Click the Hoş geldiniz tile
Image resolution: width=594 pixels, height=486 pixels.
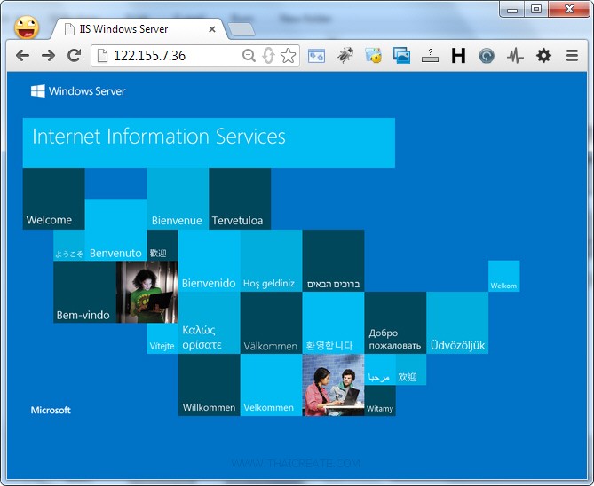(271, 261)
